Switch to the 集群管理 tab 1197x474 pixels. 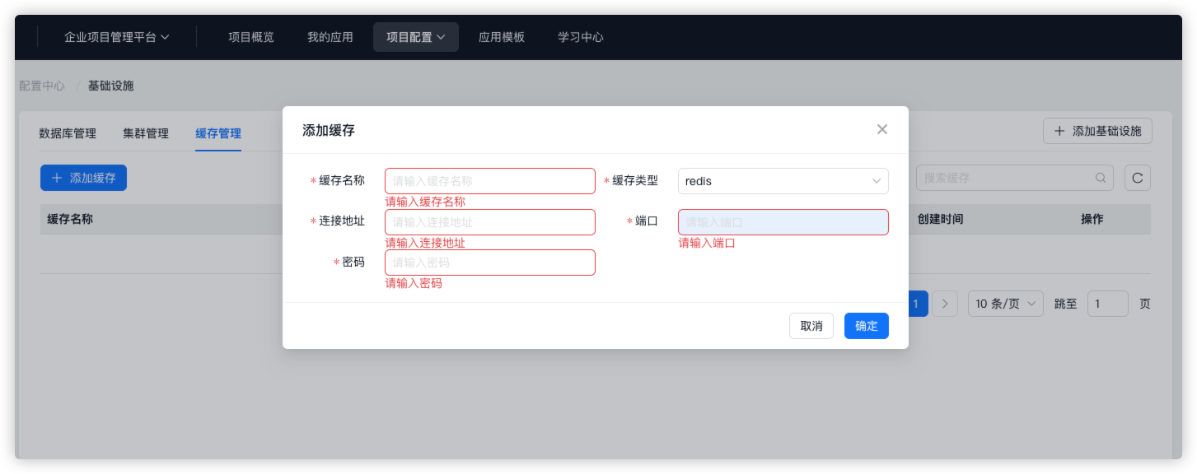click(x=146, y=133)
